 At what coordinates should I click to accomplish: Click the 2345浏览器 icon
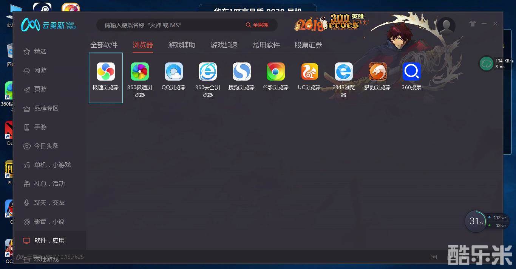(344, 72)
